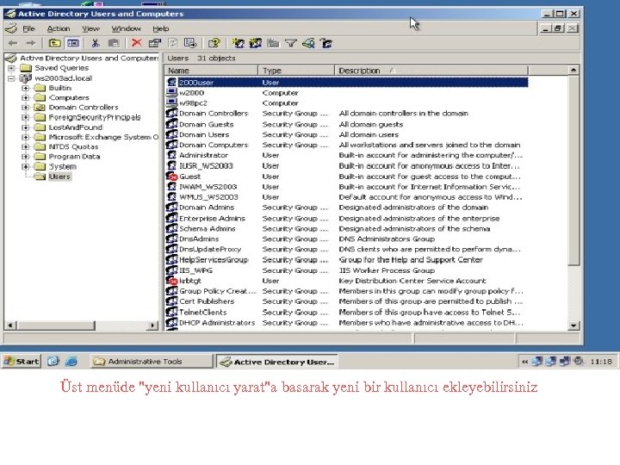The width and height of the screenshot is (620, 465).
Task: Open the View menu
Action: pyautogui.click(x=90, y=28)
